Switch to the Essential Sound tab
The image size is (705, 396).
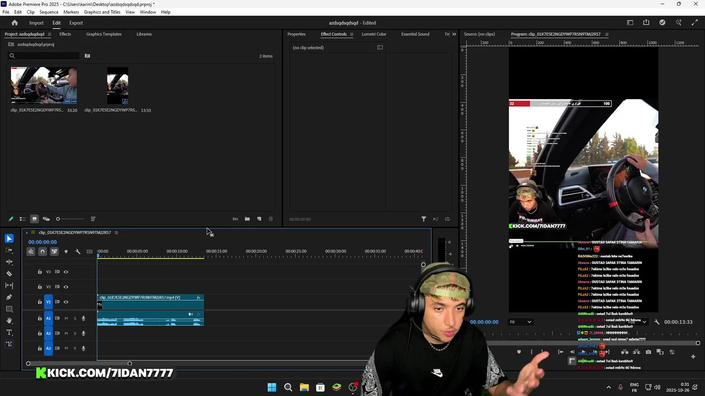[x=415, y=34]
